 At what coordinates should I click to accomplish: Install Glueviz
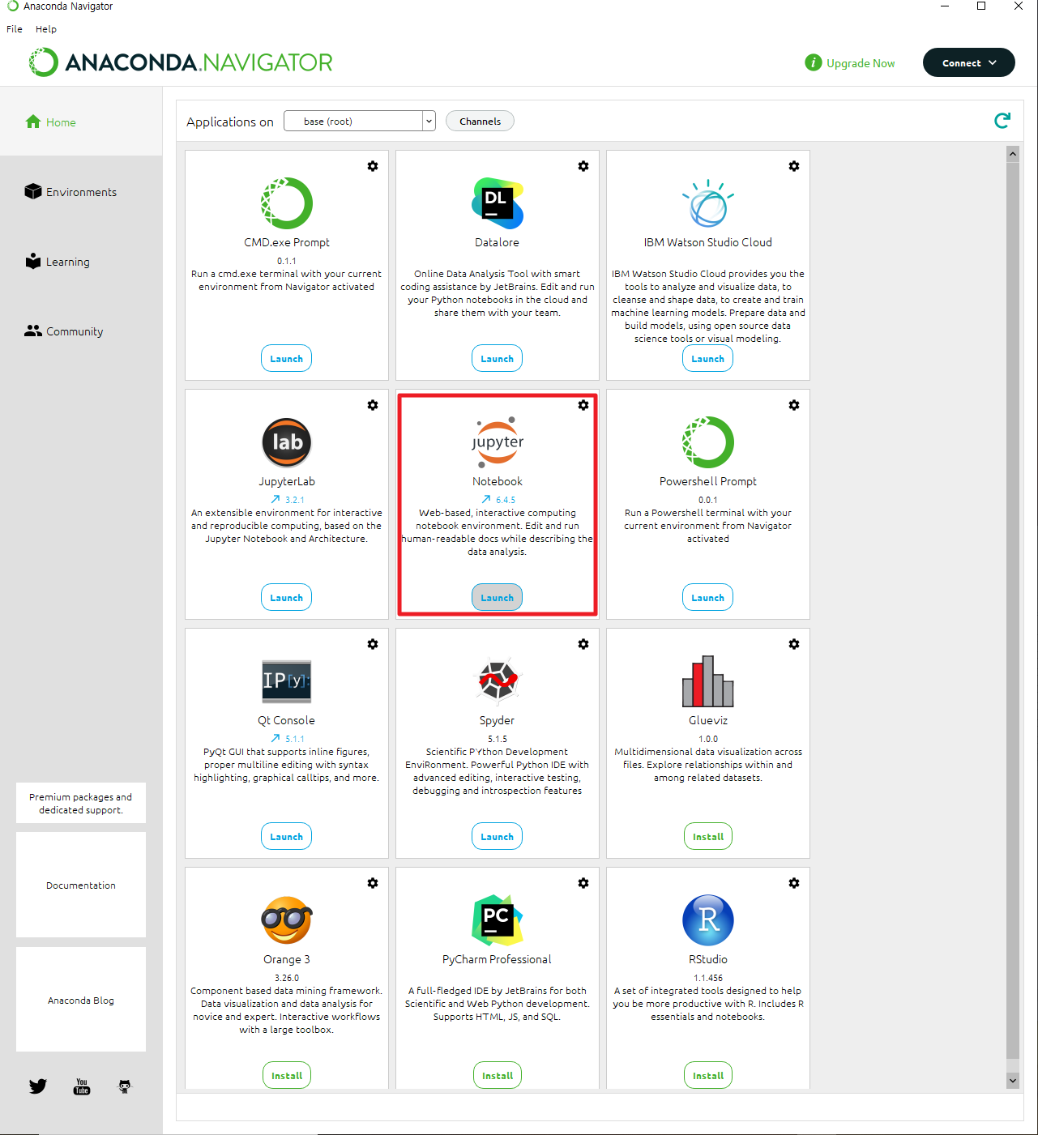(708, 836)
